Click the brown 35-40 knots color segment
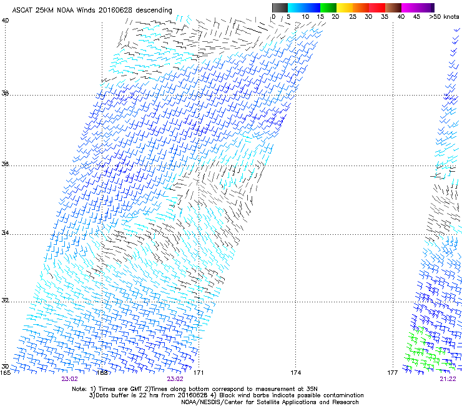 (393, 7)
